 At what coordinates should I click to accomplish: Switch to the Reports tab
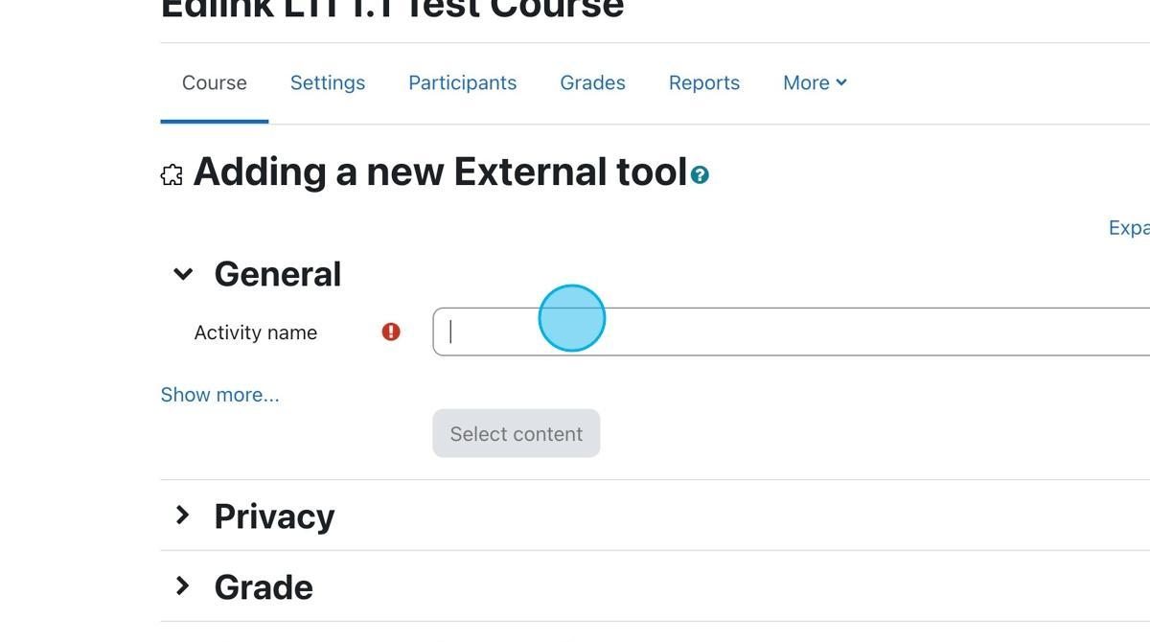tap(704, 82)
